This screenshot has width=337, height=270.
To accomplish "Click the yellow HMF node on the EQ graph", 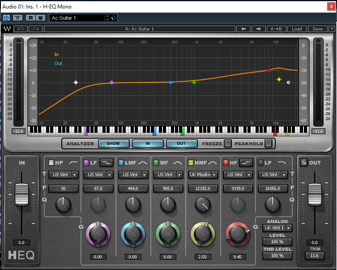I will coord(279,80).
